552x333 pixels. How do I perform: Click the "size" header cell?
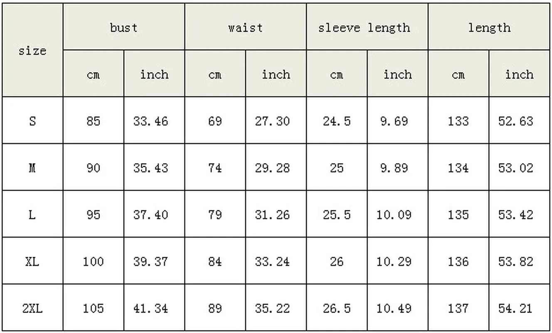click(32, 51)
